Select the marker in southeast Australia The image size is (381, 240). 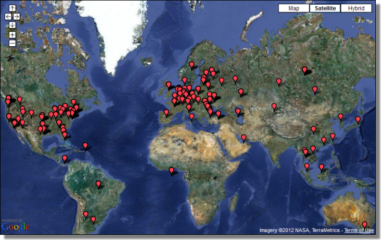pyautogui.click(x=364, y=225)
